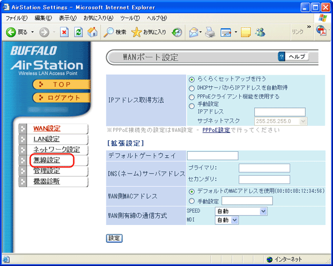Click the Messenger people icon
Viewport: 333px width, 266px height.
[260, 32]
